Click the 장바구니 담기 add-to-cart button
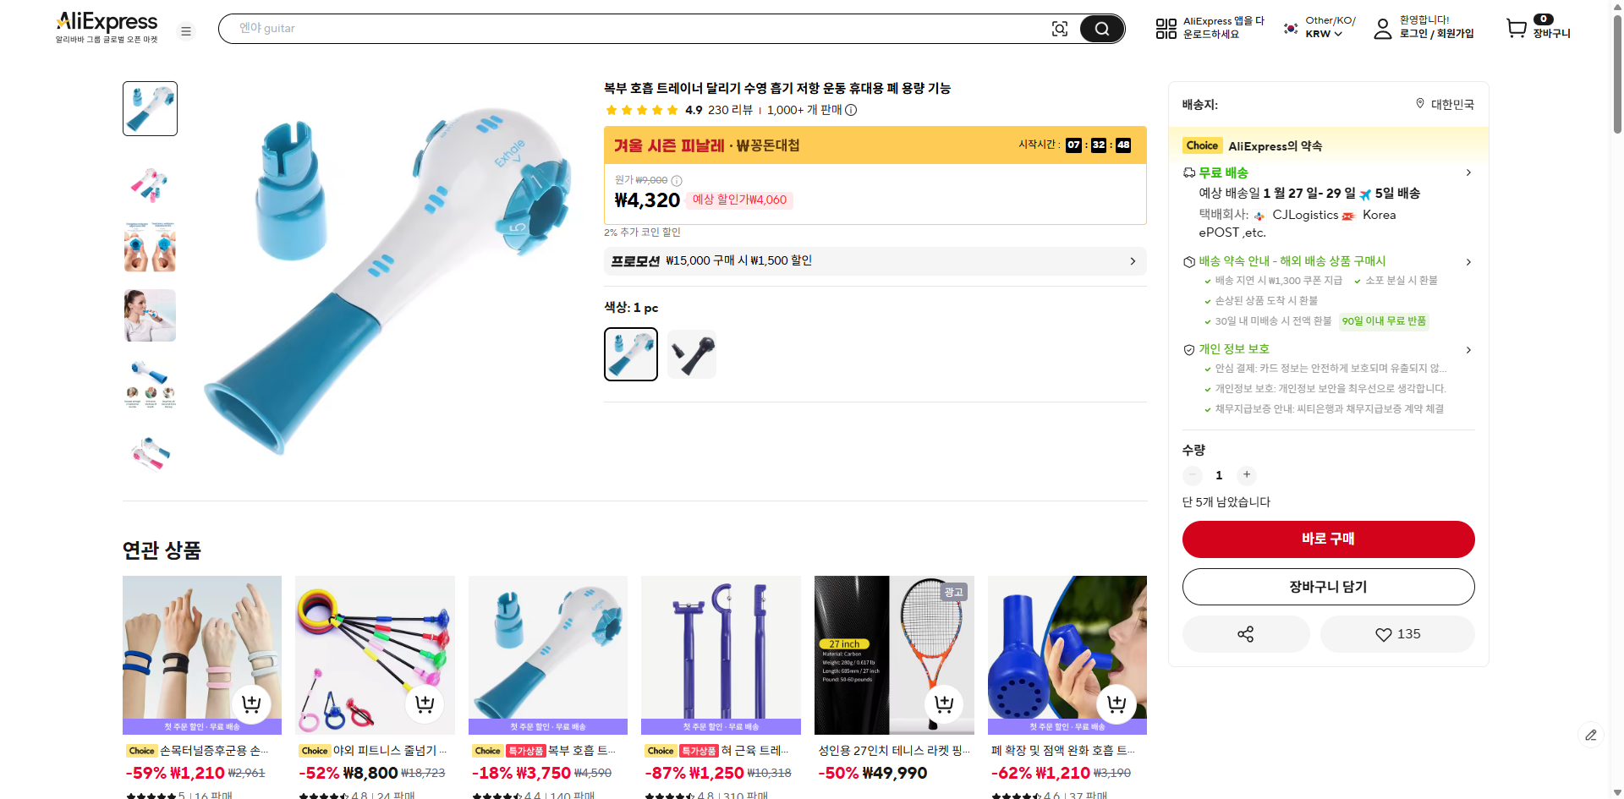 coord(1328,586)
